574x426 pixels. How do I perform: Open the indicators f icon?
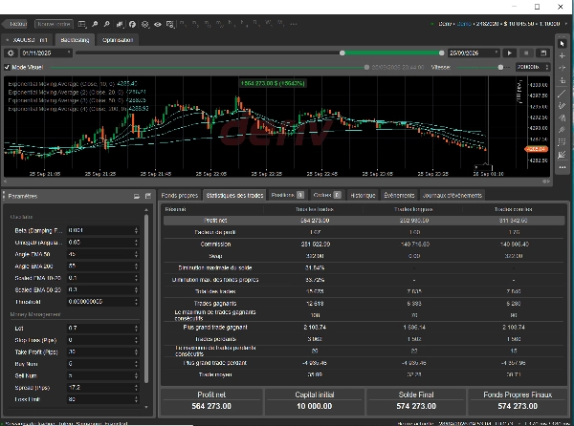pyautogui.click(x=132, y=24)
